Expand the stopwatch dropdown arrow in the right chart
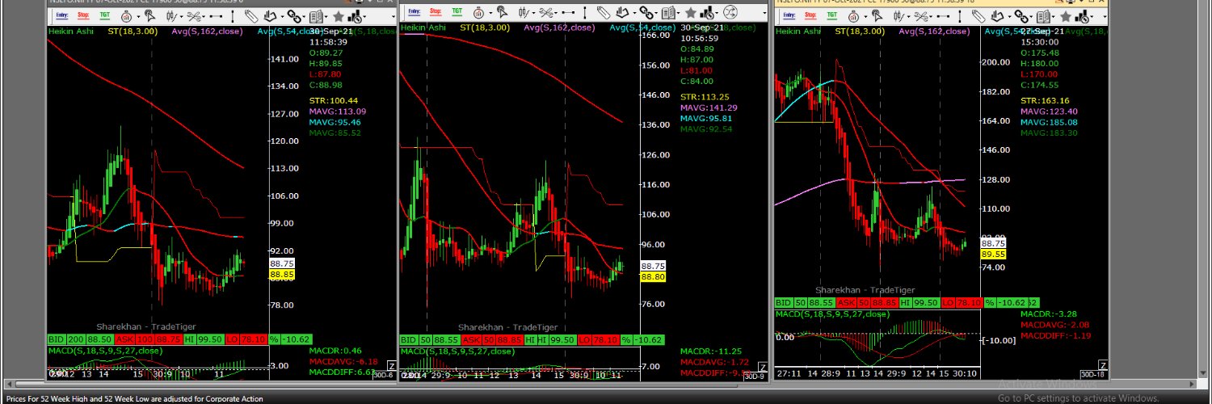This screenshot has width=1212, height=404. click(x=865, y=17)
